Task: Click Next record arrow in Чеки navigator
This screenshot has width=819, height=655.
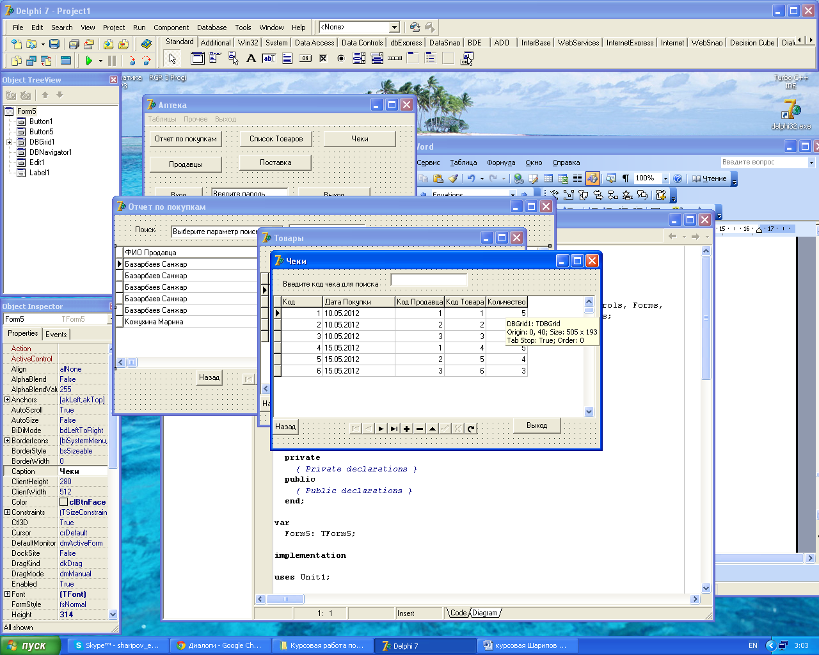Action: point(381,429)
